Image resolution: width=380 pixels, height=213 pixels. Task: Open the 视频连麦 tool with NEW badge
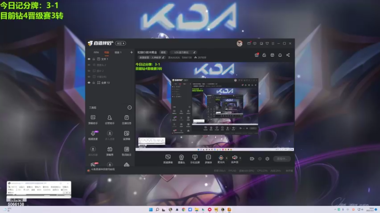[93, 135]
